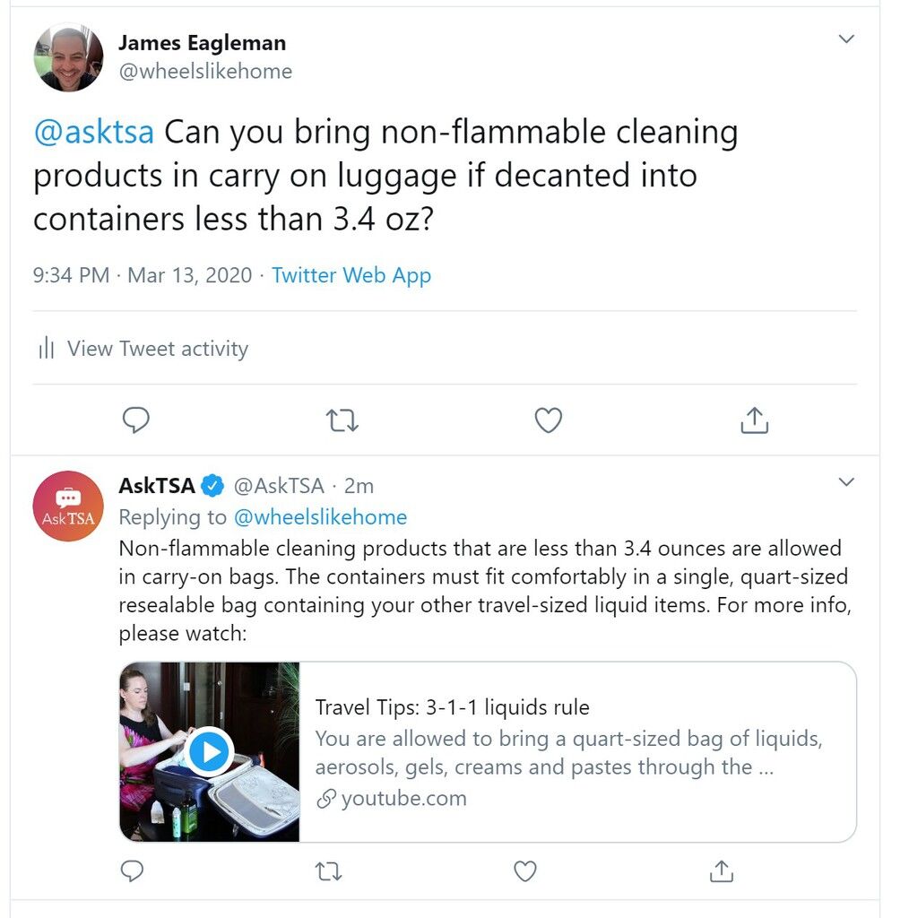View Tweet activity analytics
This screenshot has width=909, height=918.
pyautogui.click(x=143, y=349)
